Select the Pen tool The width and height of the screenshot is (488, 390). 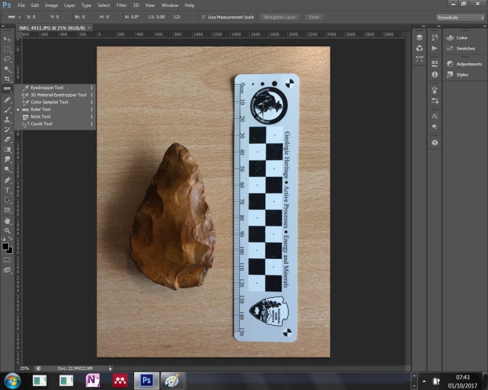(x=7, y=180)
